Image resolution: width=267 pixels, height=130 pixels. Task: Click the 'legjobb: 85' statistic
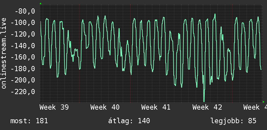point(233,121)
